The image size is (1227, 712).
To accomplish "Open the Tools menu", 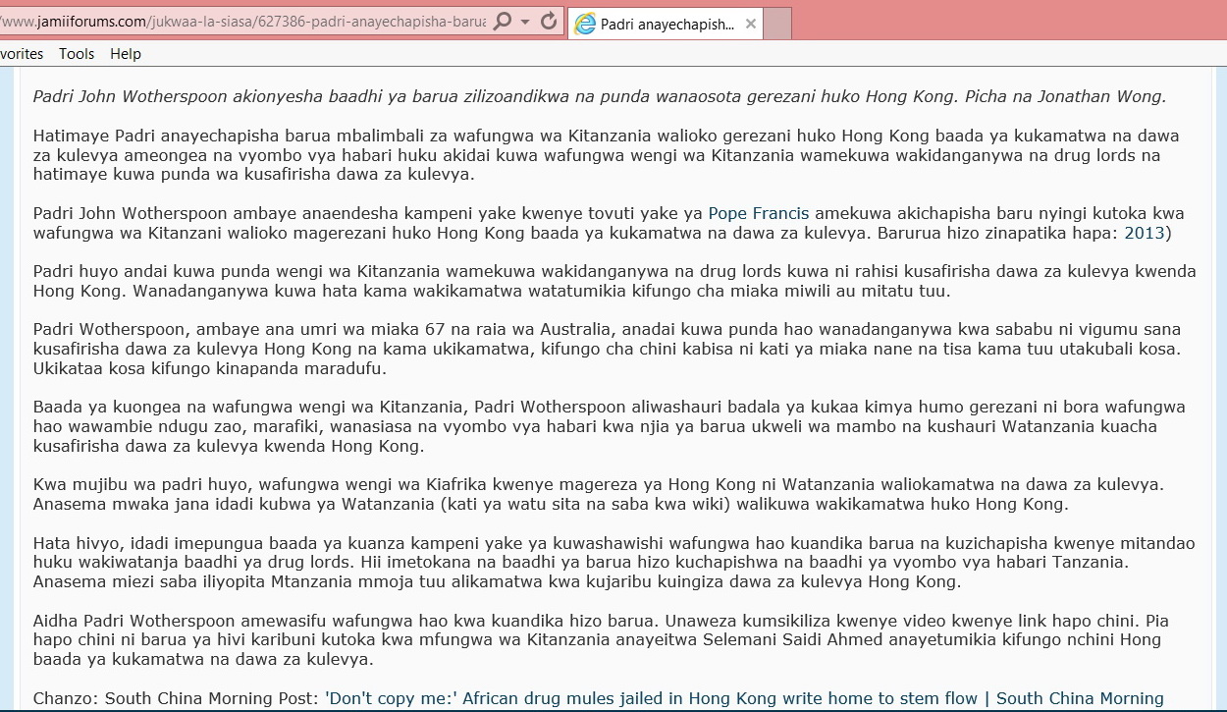I will point(77,54).
